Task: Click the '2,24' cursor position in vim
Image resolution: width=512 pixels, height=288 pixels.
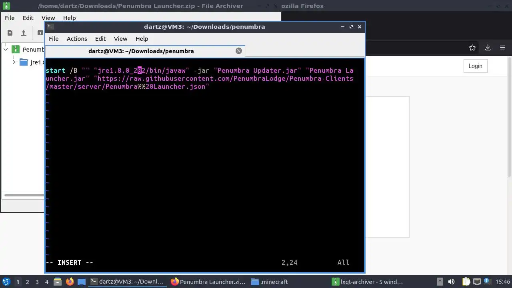Action: click(290, 262)
